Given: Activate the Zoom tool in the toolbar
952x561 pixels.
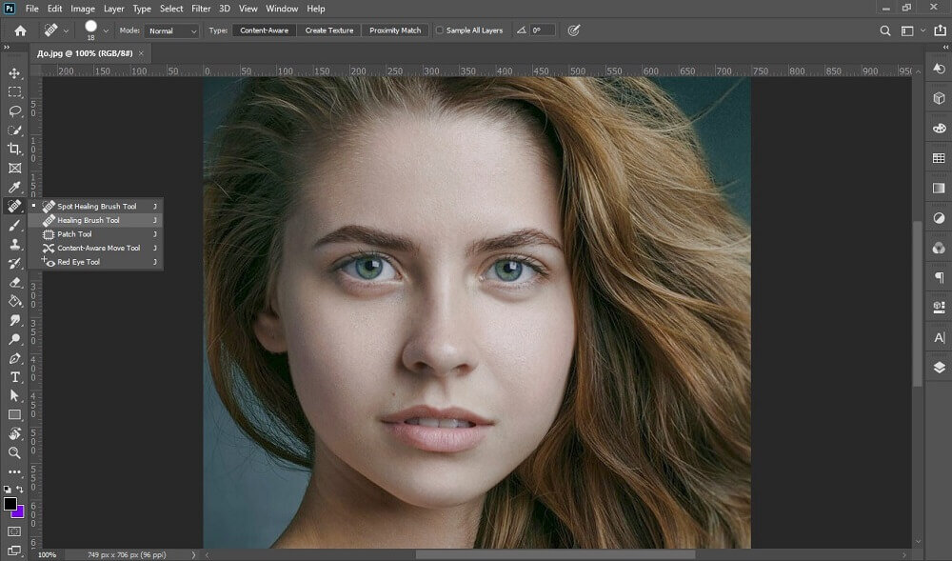Looking at the screenshot, I should pos(14,453).
